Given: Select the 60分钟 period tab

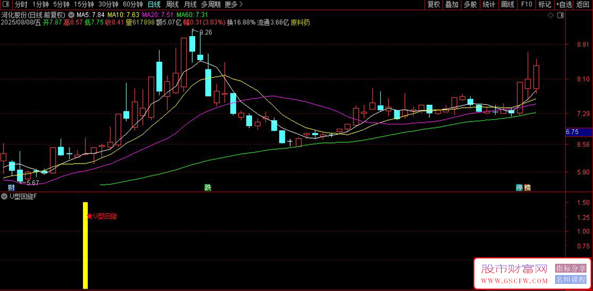Looking at the screenshot, I should click(133, 5).
